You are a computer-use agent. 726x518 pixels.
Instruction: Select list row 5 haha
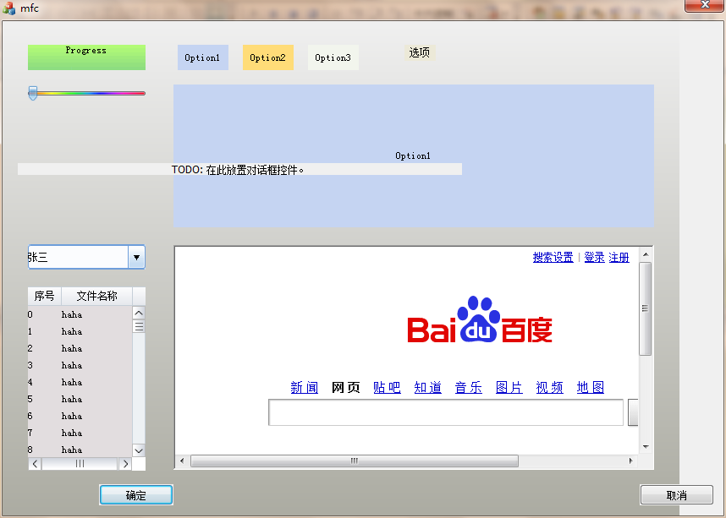(80, 399)
